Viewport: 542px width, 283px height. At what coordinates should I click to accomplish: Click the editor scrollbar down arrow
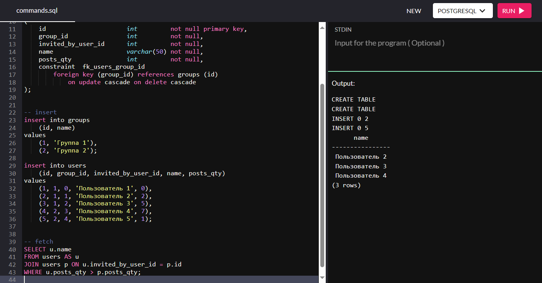click(x=322, y=278)
